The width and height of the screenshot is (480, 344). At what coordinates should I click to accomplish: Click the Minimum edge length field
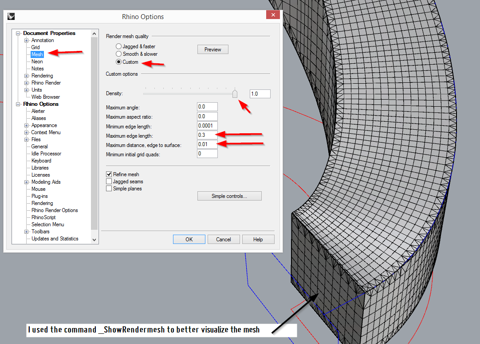(207, 126)
